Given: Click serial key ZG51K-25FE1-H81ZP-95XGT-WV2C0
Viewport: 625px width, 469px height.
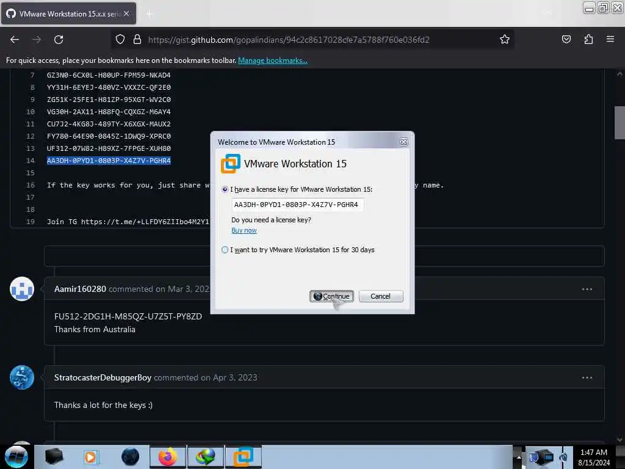Looking at the screenshot, I should tap(109, 100).
